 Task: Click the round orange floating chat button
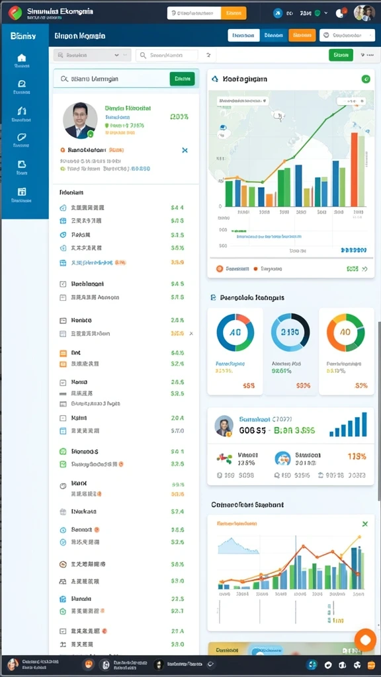(365, 639)
